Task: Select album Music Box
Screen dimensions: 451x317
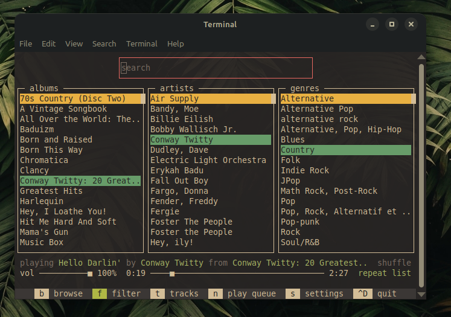Action: [x=80, y=242]
